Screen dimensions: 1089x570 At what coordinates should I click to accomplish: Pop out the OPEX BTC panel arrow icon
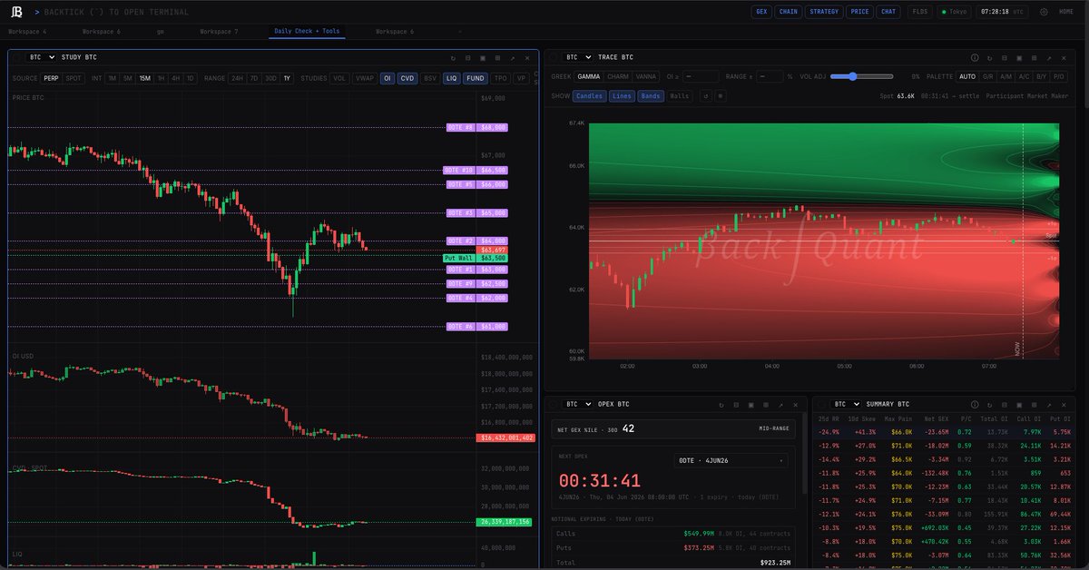780,404
